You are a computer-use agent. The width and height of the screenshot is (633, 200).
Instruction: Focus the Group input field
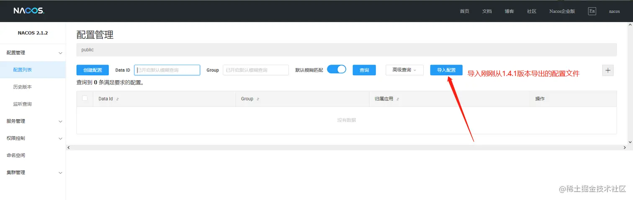[x=256, y=70]
